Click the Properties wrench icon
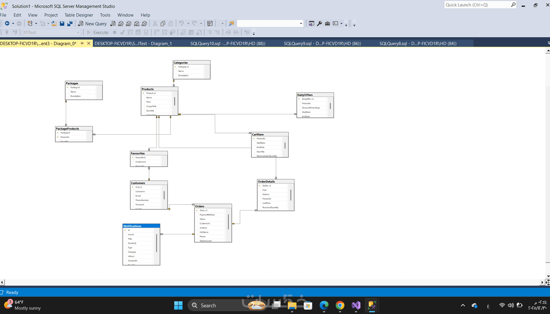The width and height of the screenshot is (550, 314). (320, 23)
